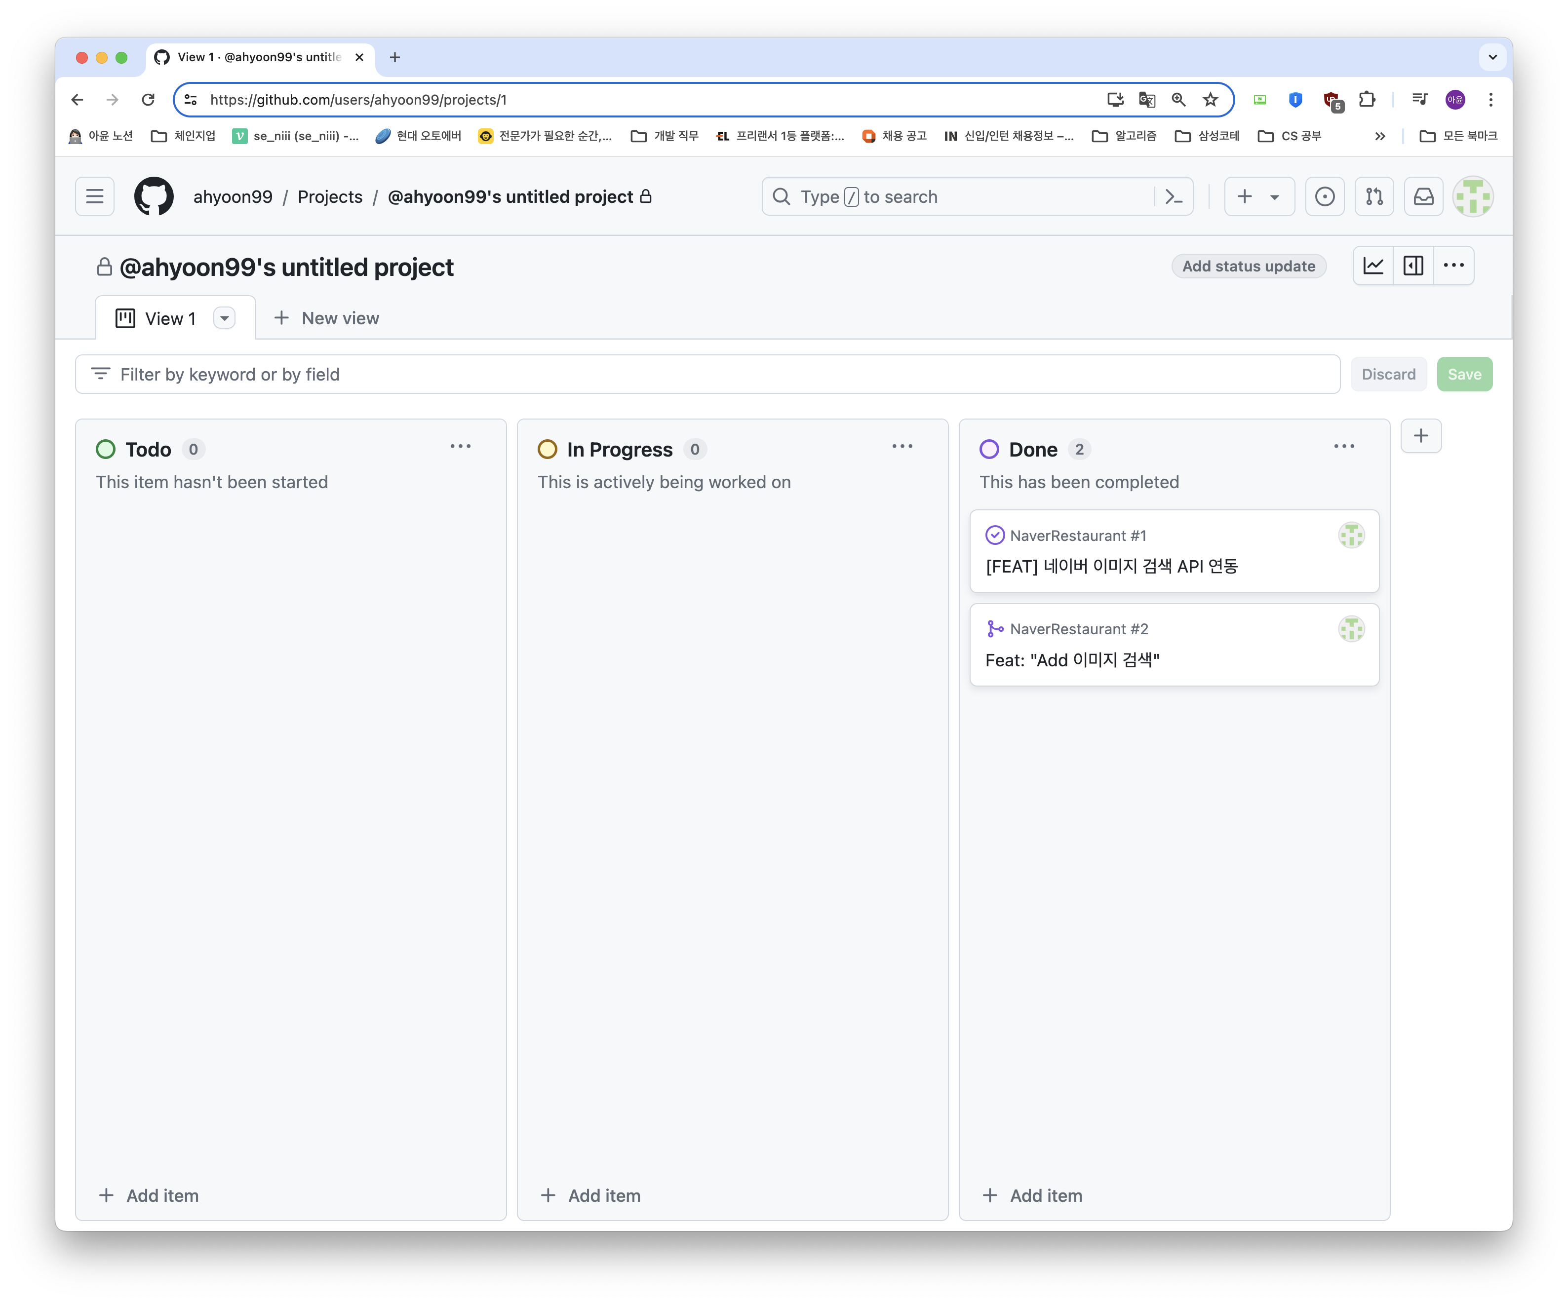
Task: Open the project Insights chart icon
Action: (x=1373, y=266)
